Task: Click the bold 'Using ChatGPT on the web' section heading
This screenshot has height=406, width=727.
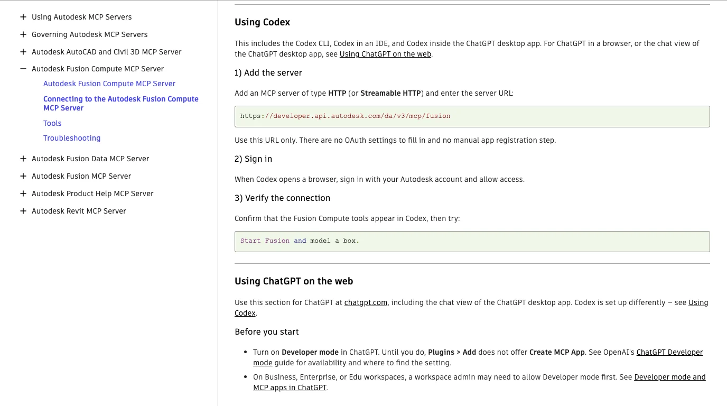Action: pyautogui.click(x=294, y=281)
